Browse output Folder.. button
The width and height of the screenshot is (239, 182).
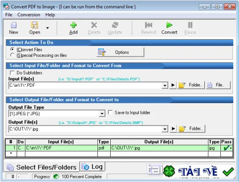click(192, 129)
